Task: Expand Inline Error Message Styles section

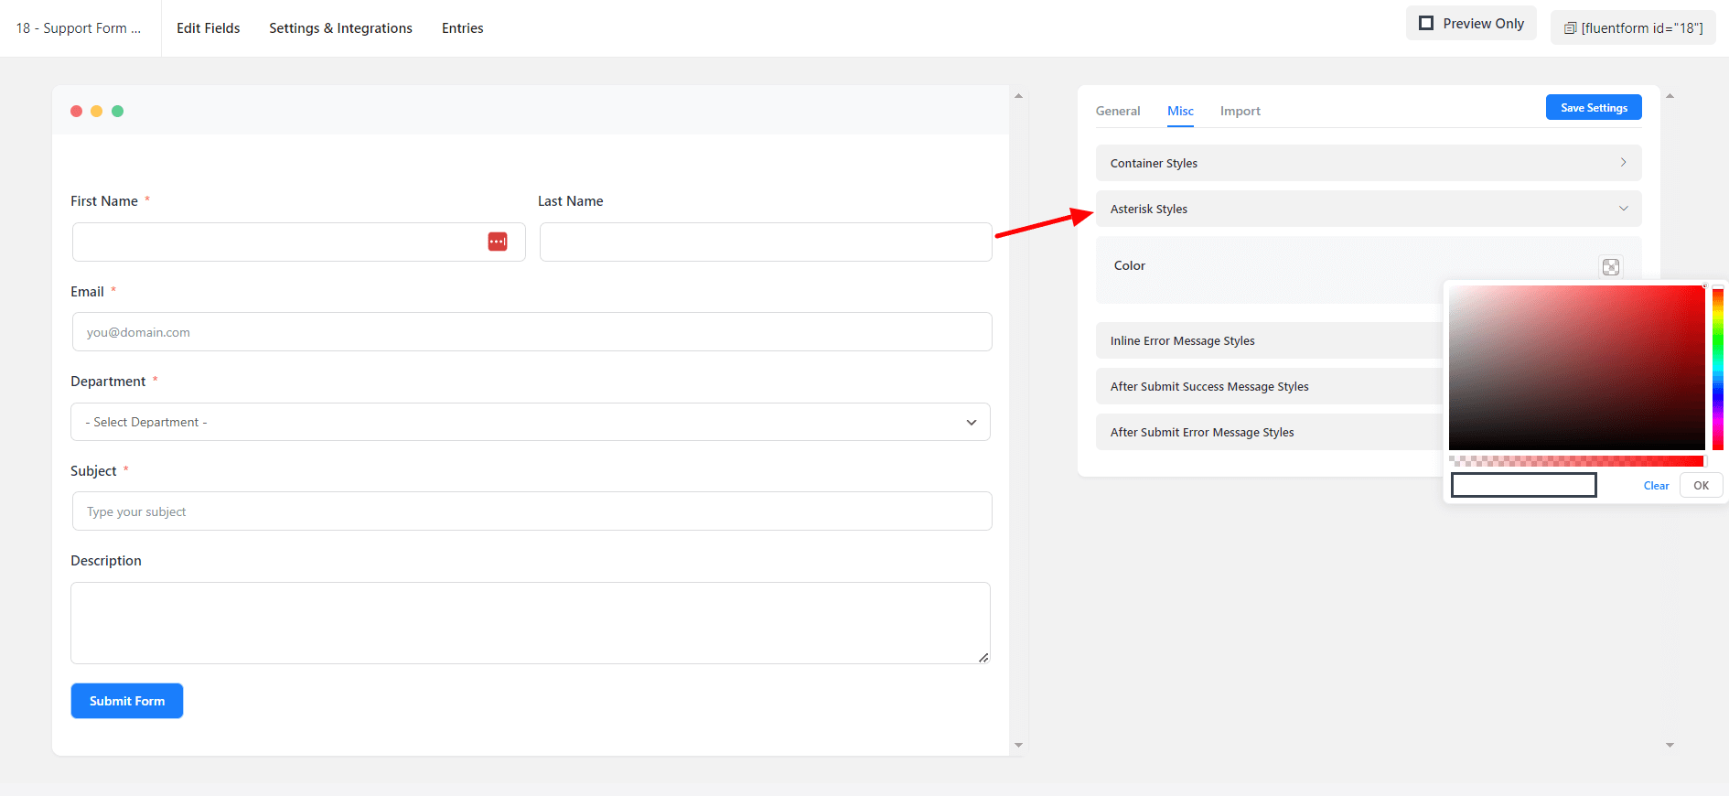Action: tap(1268, 340)
